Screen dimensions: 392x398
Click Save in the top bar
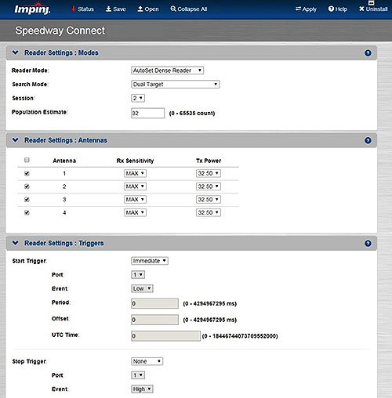[115, 9]
